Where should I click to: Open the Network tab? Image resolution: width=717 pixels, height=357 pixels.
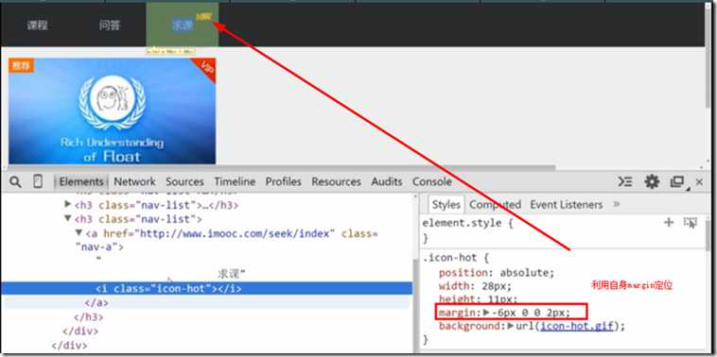(x=134, y=181)
